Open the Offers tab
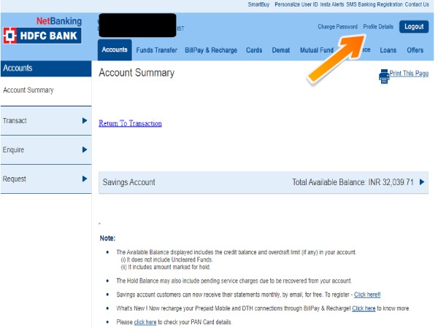Image resolution: width=438 pixels, height=328 pixels. coord(415,50)
